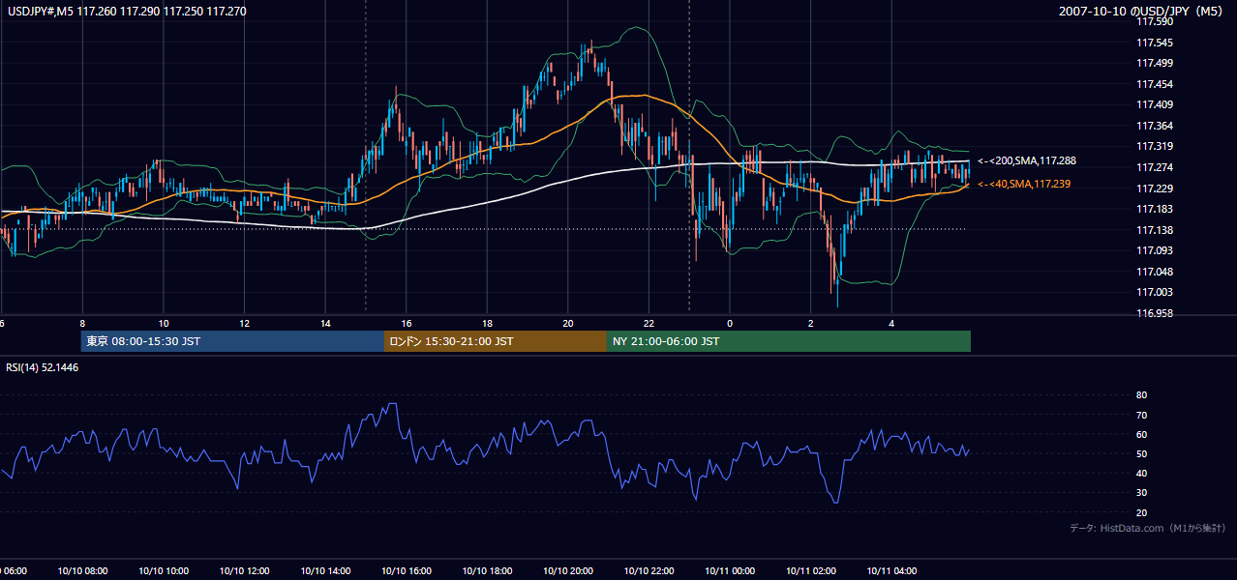Click the 10/10 08:00 date axis label
Viewport: 1237px width, 580px height.
82,571
